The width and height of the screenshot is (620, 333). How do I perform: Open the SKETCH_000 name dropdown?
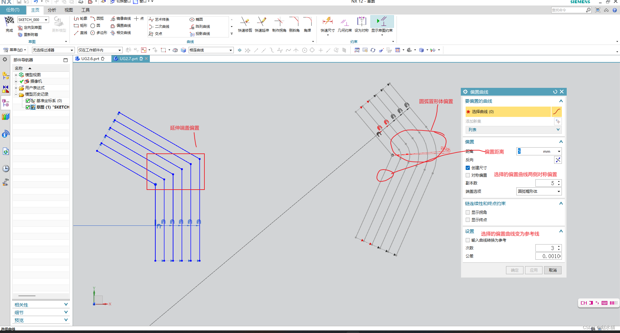point(46,20)
